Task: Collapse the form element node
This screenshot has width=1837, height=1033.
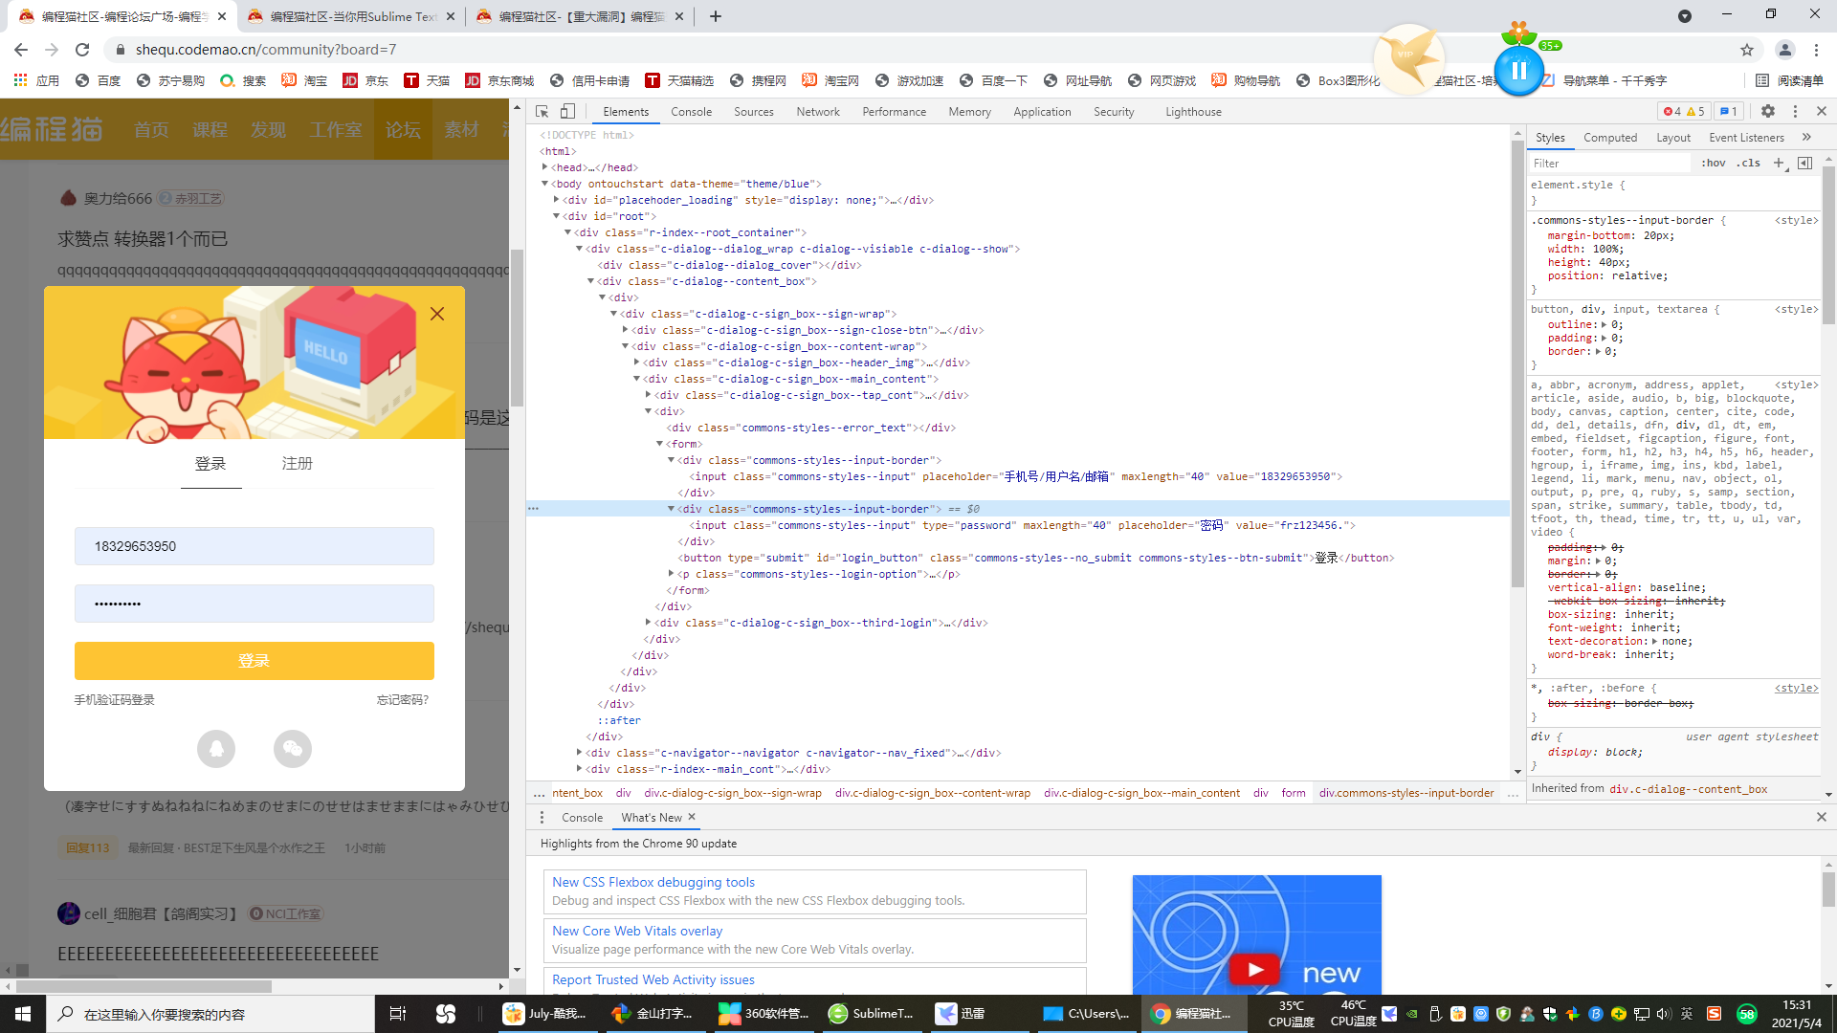Action: tap(660, 444)
